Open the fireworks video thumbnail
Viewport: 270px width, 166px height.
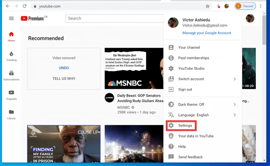pos(134,144)
